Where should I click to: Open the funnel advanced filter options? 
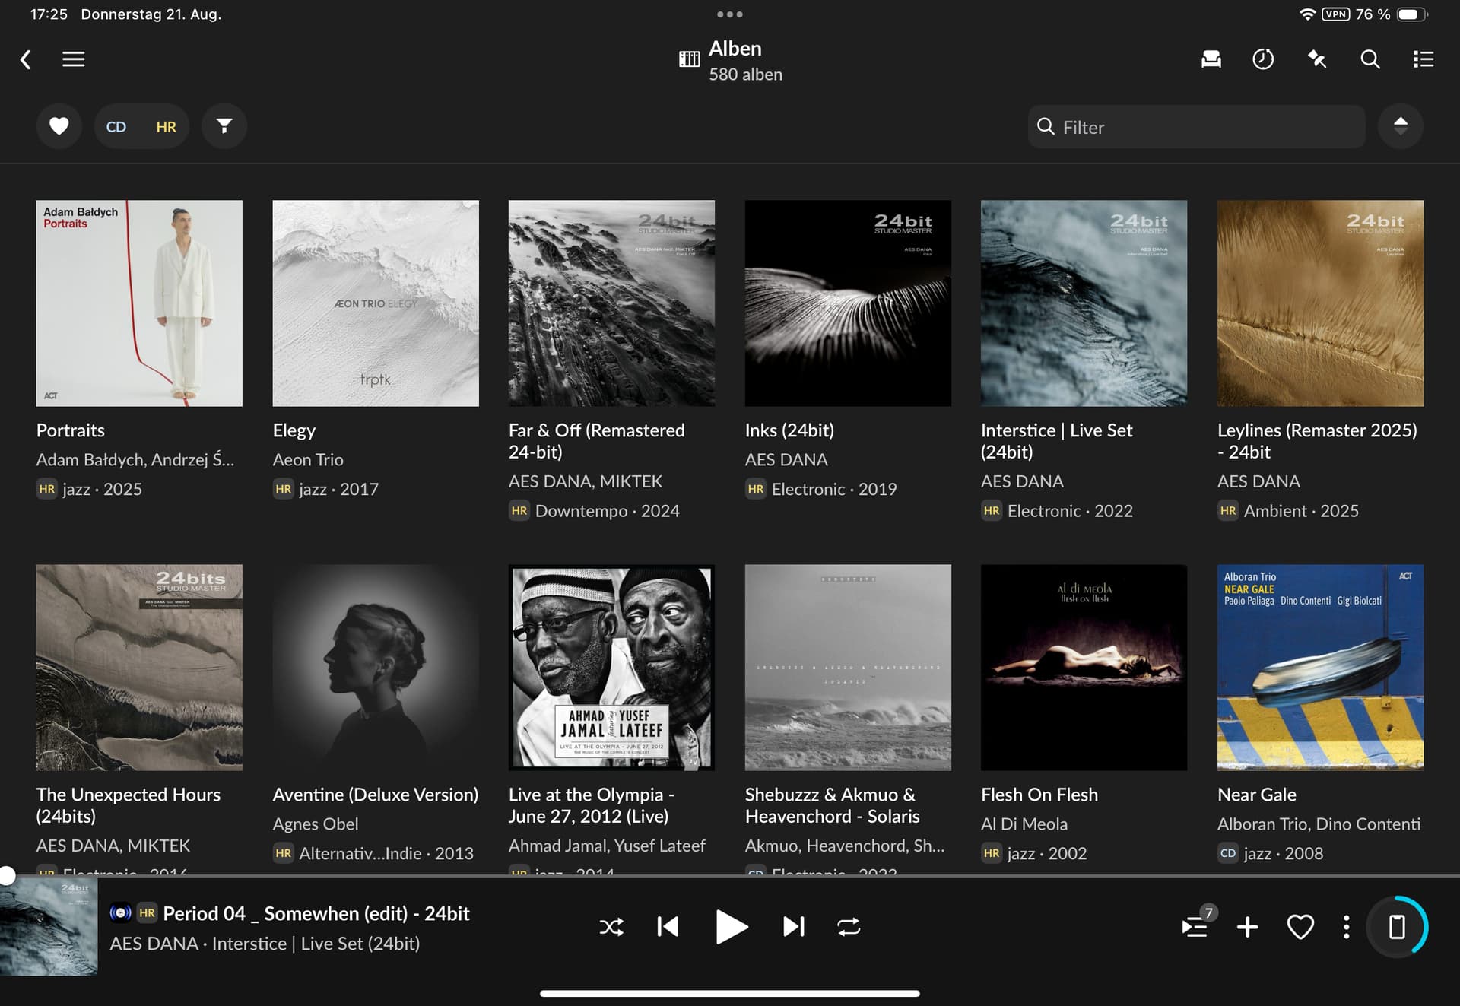[x=224, y=126]
